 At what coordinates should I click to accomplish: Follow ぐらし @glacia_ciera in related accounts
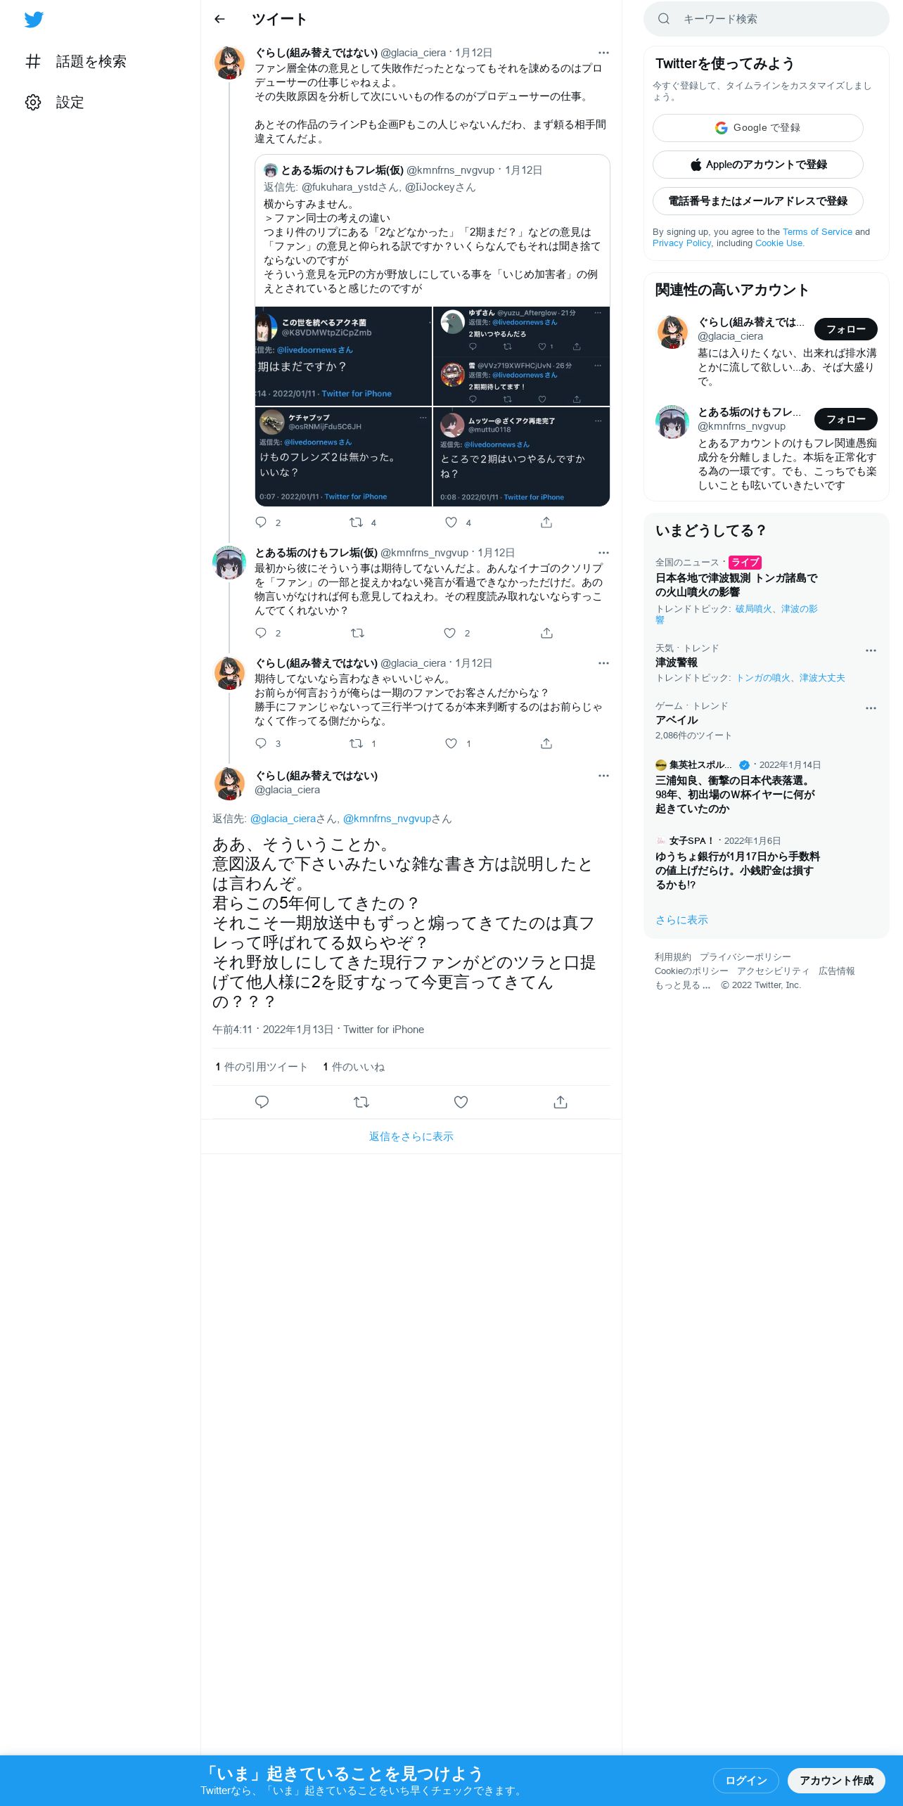846,329
